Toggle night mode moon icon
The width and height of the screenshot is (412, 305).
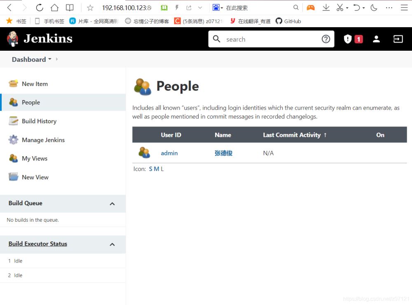tap(374, 7)
